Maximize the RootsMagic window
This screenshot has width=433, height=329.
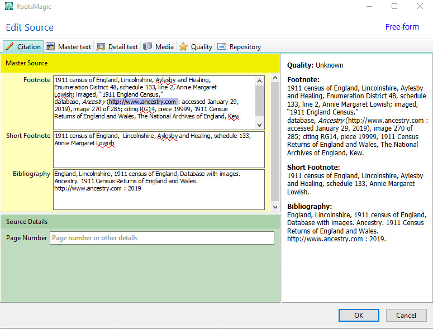coord(394,6)
